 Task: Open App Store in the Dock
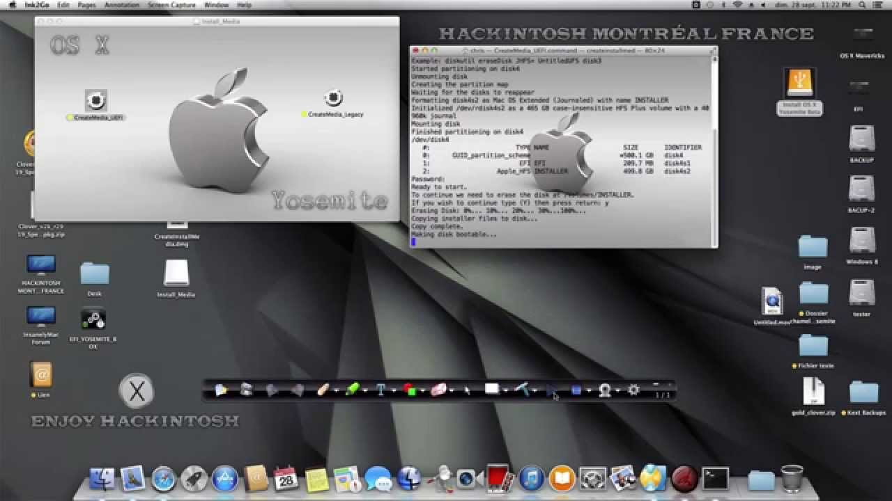[x=224, y=479]
